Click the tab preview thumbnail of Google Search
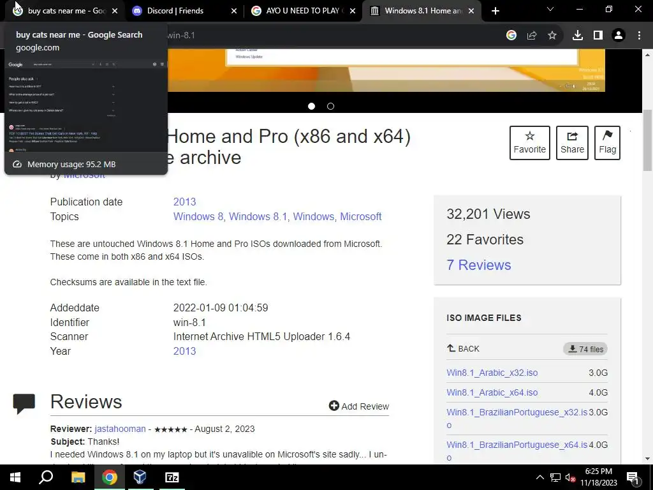The height and width of the screenshot is (490, 653). click(86, 105)
